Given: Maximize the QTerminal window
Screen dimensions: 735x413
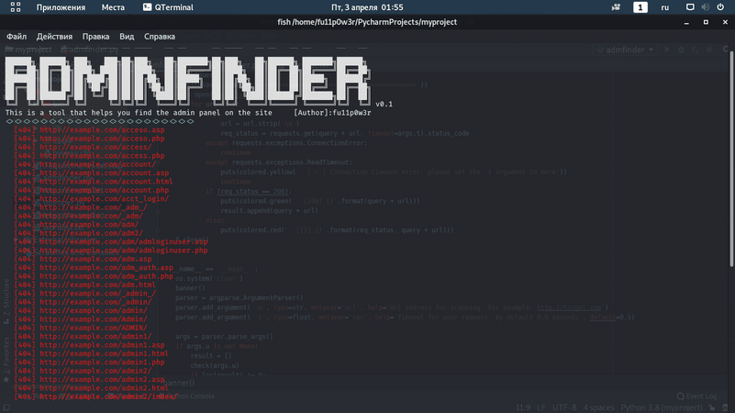Looking at the screenshot, I should click(x=706, y=22).
